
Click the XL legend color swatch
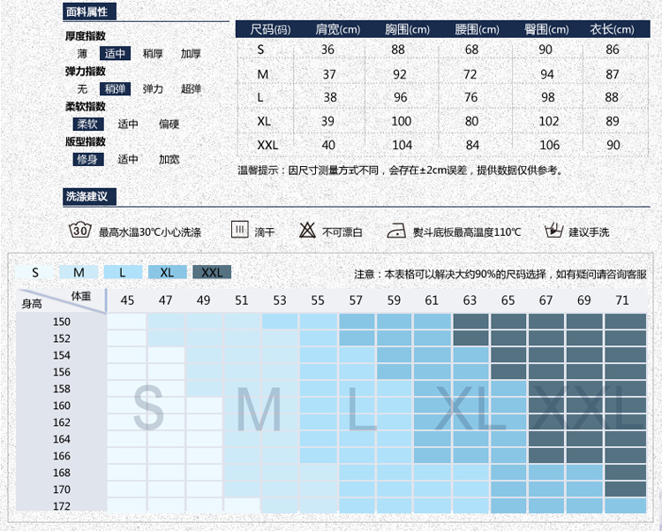168,272
